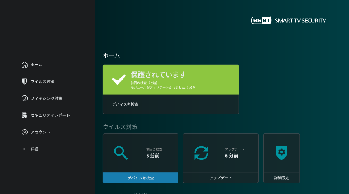Screen dimensions: 349x194
Task: Go to フィッシング対策 in sidebar
Action: tap(47, 99)
